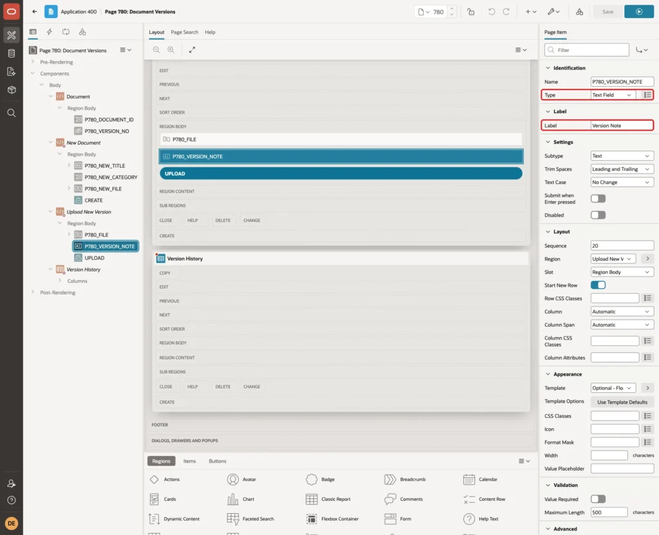Open Shared Components from the top toolbar
Viewport: 659px width, 535px height.
pyautogui.click(x=580, y=12)
